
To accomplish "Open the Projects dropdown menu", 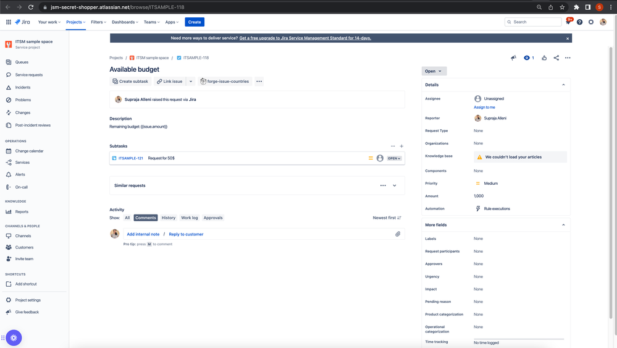I will point(75,22).
